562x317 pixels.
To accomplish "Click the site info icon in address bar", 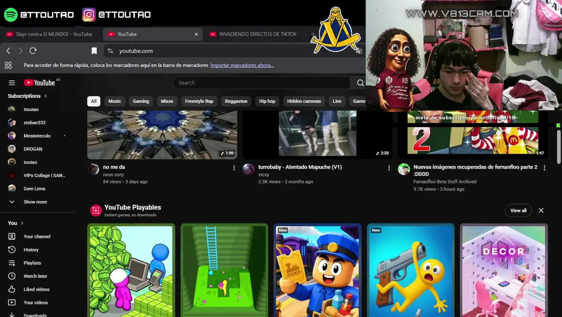I will coord(110,51).
